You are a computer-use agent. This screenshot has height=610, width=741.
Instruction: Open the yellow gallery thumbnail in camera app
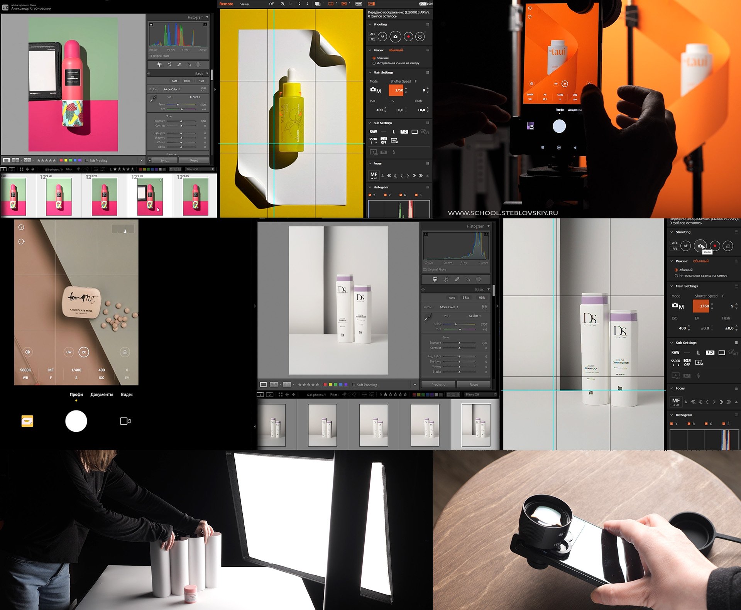[27, 421]
